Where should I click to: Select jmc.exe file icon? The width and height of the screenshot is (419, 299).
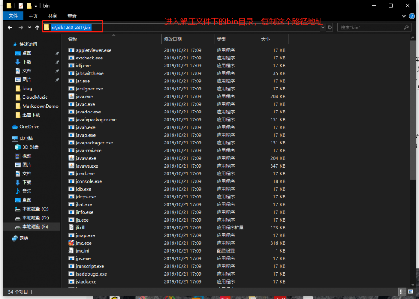coord(71,243)
